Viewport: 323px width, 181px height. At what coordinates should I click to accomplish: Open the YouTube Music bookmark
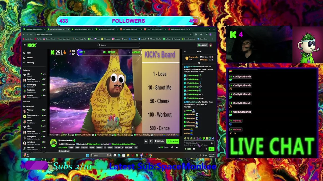pyautogui.click(x=28, y=39)
